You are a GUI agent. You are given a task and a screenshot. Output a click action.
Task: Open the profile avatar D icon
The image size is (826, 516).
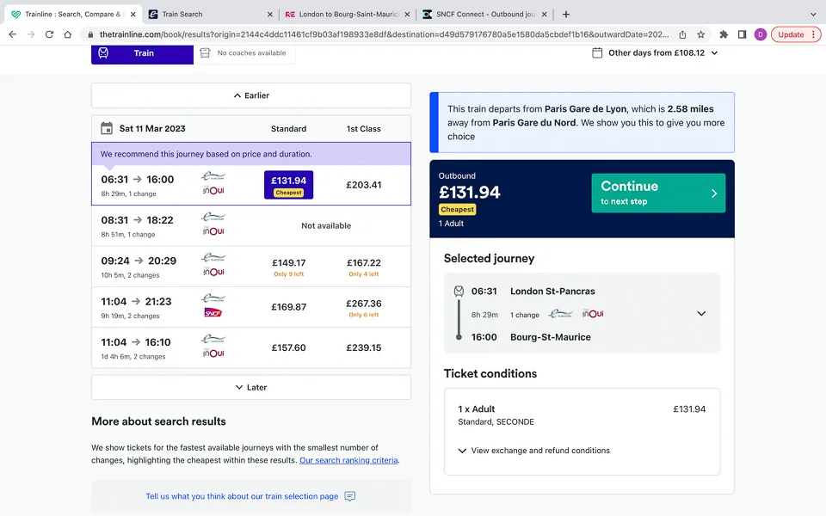click(760, 34)
